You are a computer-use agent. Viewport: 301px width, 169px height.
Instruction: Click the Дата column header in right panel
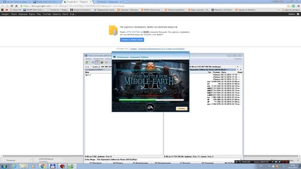click(x=224, y=72)
